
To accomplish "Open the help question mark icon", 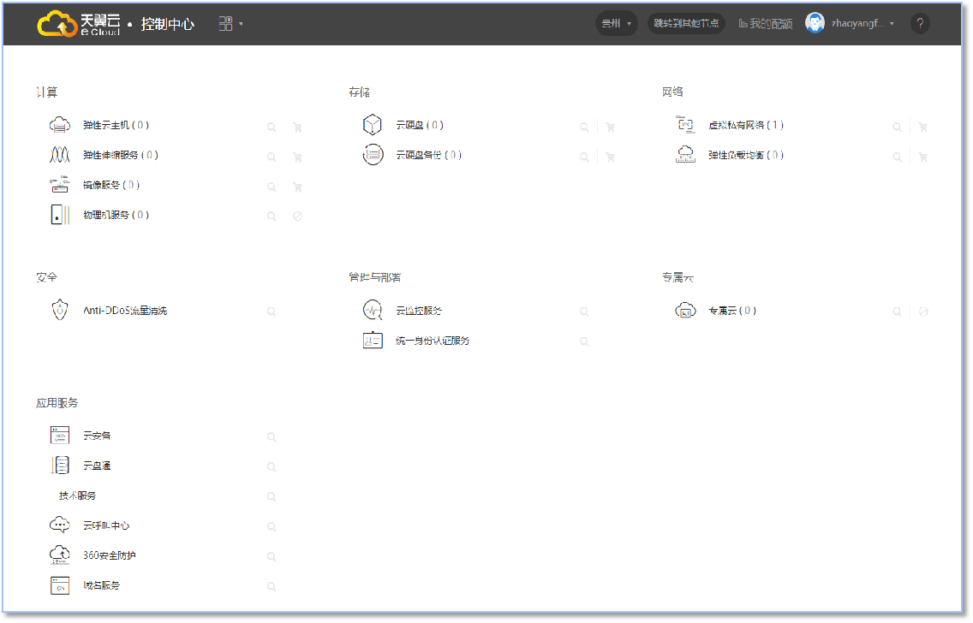I will (x=920, y=24).
